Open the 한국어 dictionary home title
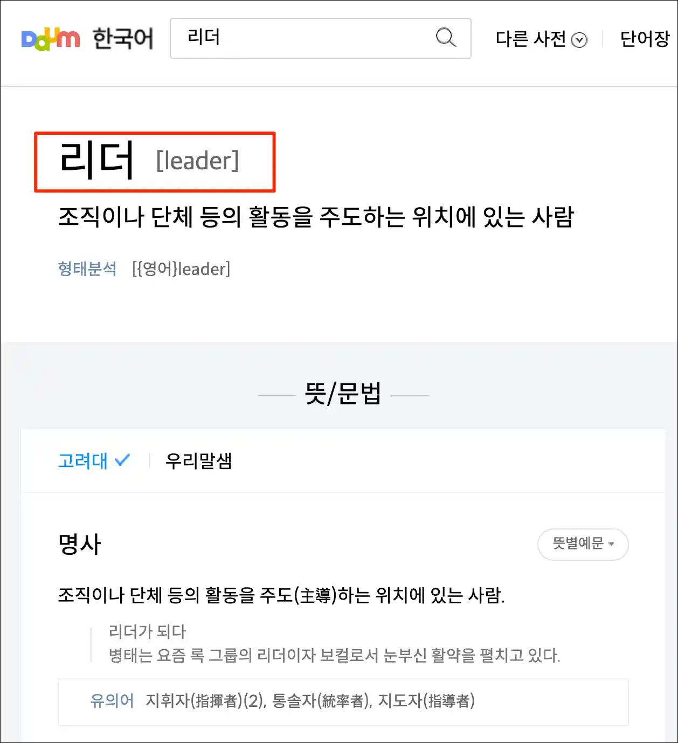The image size is (678, 743). (123, 39)
